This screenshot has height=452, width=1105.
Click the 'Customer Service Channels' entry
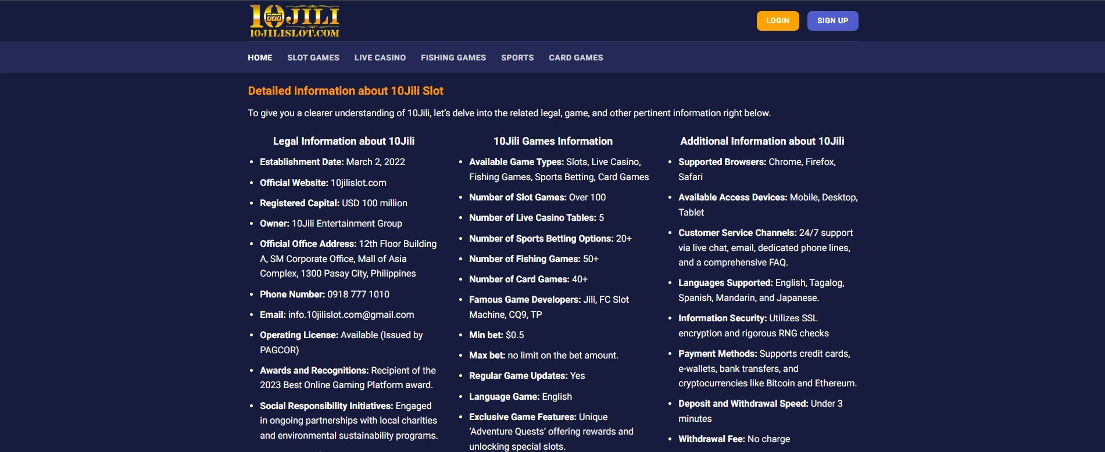point(766,247)
